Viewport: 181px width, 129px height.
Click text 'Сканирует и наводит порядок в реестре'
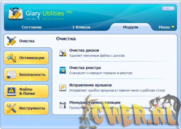tap(101, 73)
